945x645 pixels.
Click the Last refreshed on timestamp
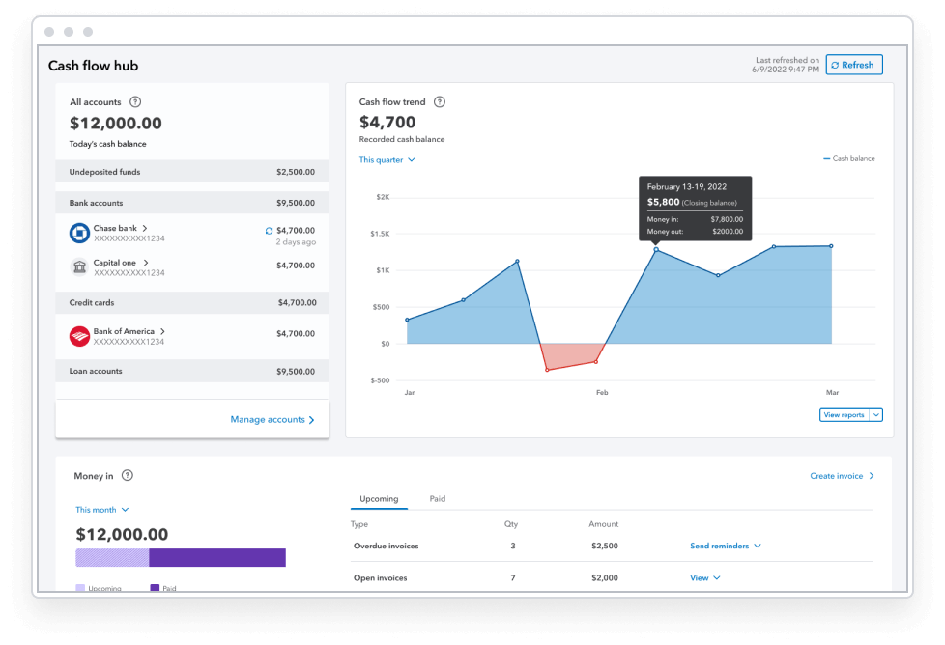point(786,65)
